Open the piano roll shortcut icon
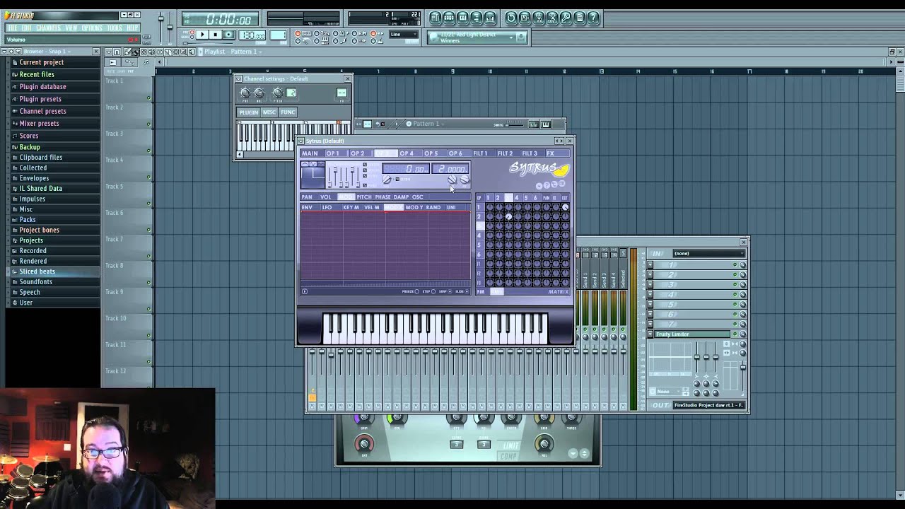 tap(462, 18)
